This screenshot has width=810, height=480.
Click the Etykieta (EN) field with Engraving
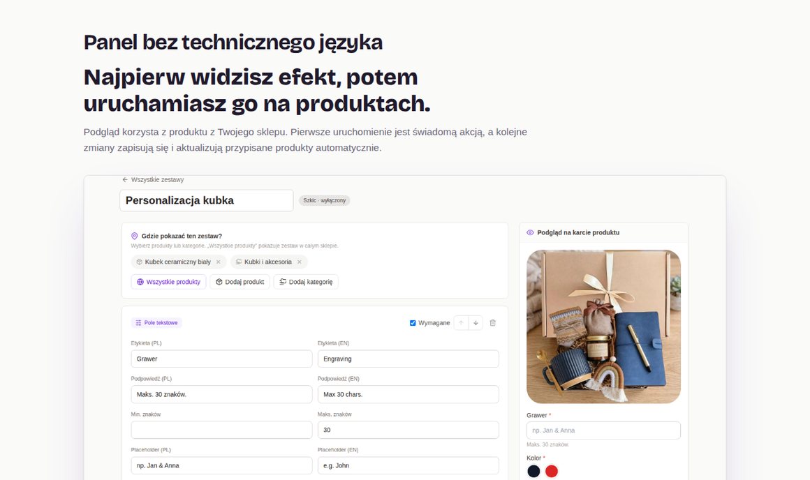408,359
